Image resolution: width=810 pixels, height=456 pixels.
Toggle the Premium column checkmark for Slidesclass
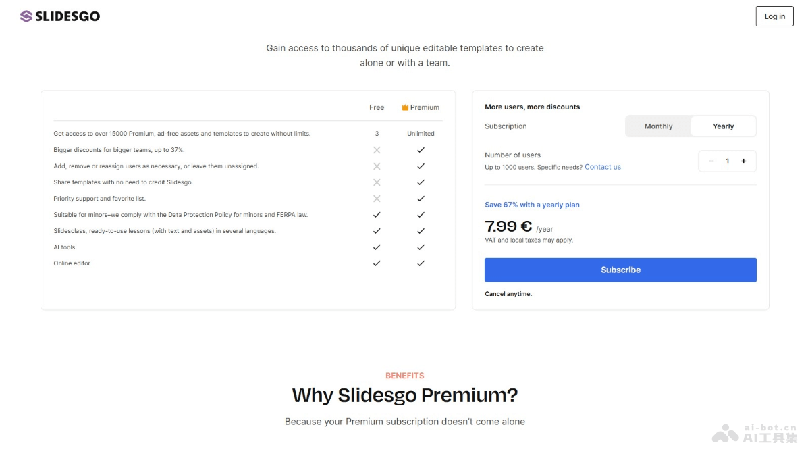click(420, 230)
